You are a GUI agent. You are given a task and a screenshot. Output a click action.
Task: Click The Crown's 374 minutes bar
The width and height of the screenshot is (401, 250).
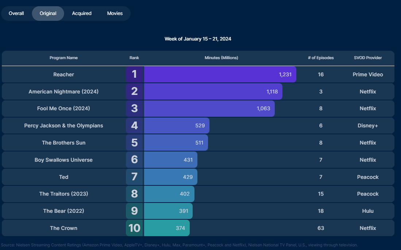167,228
